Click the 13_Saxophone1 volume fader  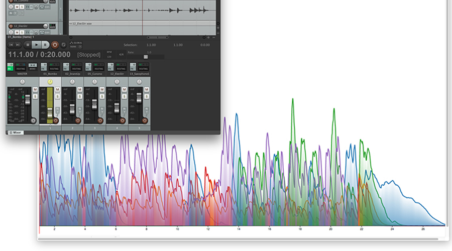pyautogui.click(x=139, y=98)
